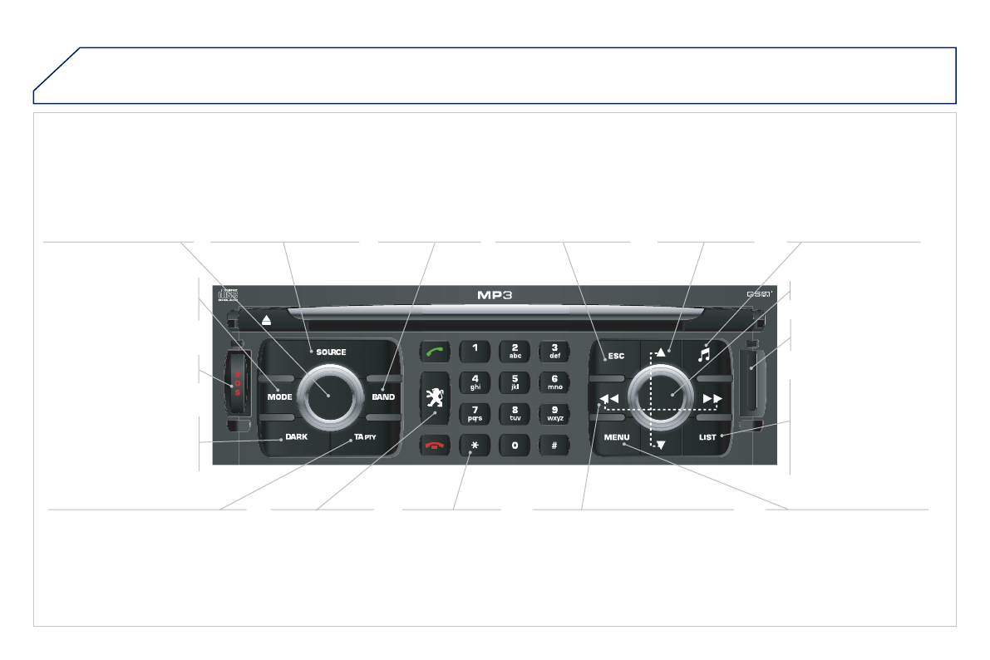Screen dimensions: 990x660
Task: Select the SOURCE button
Action: (x=331, y=352)
